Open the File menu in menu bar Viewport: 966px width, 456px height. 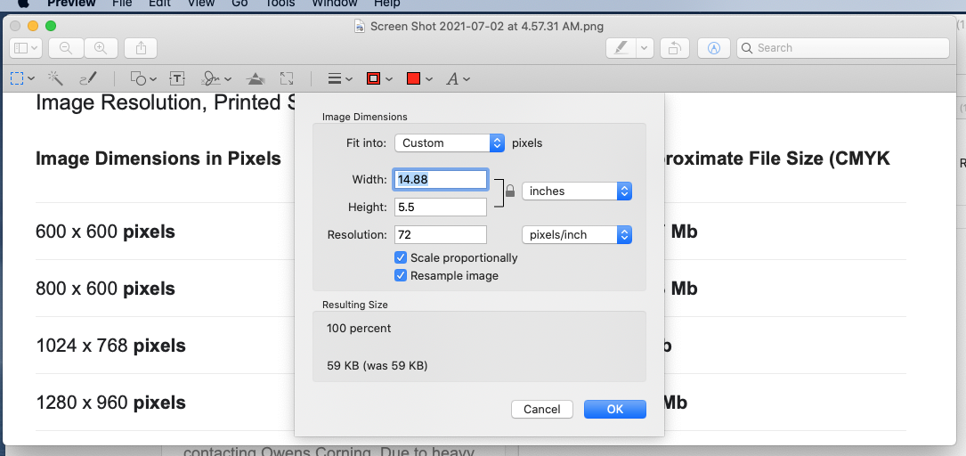pos(122,4)
